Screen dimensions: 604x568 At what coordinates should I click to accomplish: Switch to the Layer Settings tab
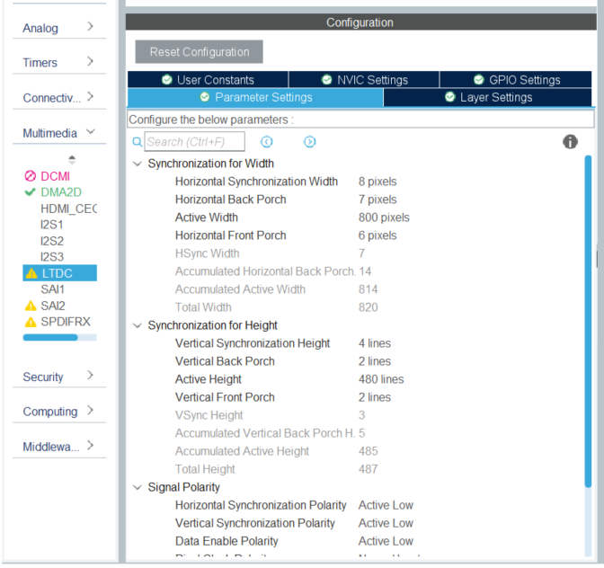click(488, 97)
